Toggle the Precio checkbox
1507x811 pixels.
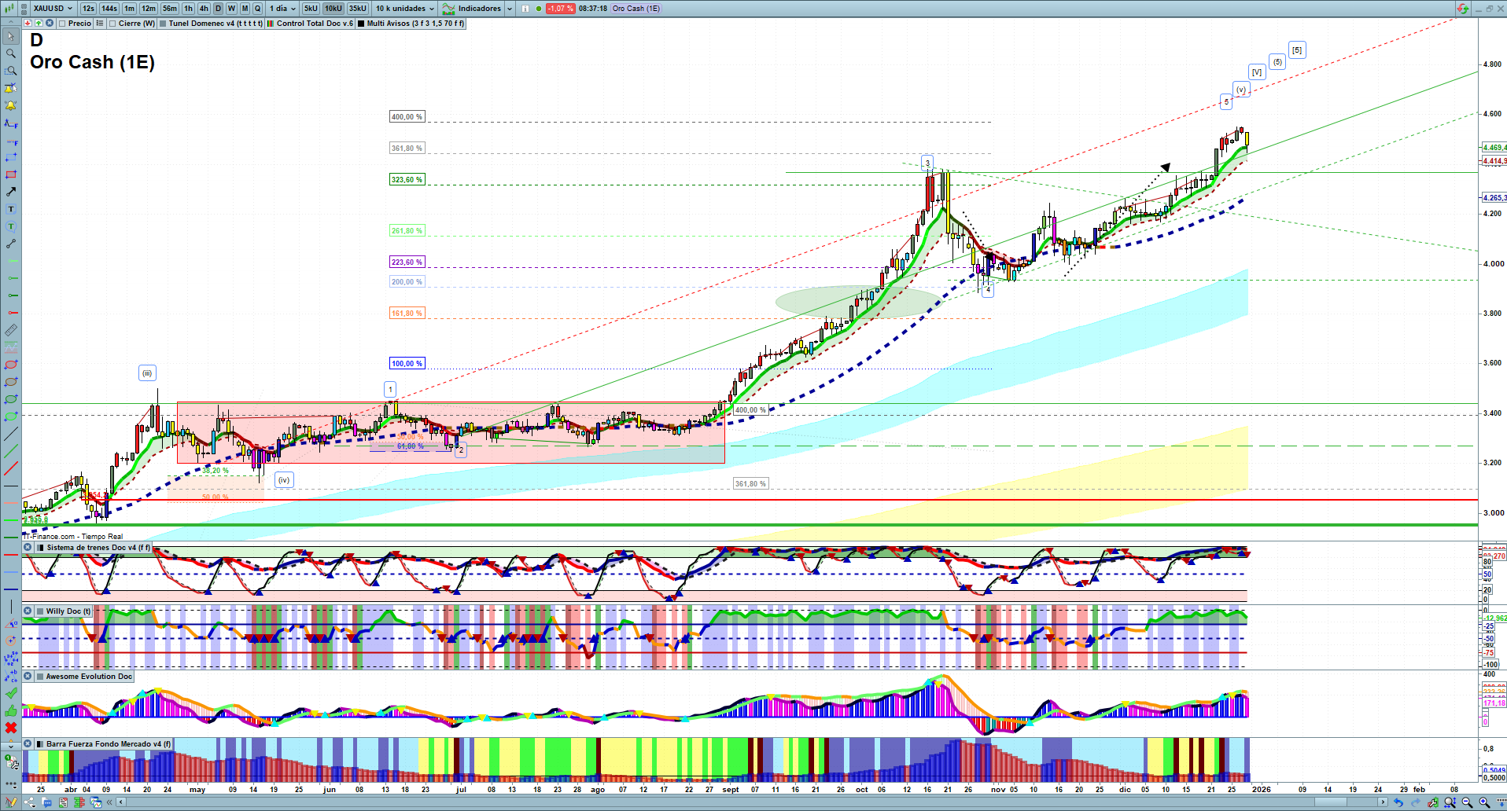(63, 24)
